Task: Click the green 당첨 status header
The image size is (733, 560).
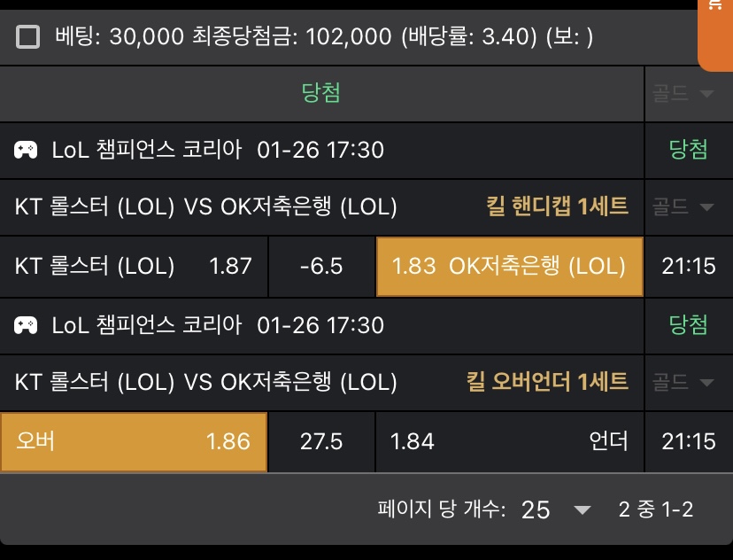Action: pyautogui.click(x=321, y=93)
